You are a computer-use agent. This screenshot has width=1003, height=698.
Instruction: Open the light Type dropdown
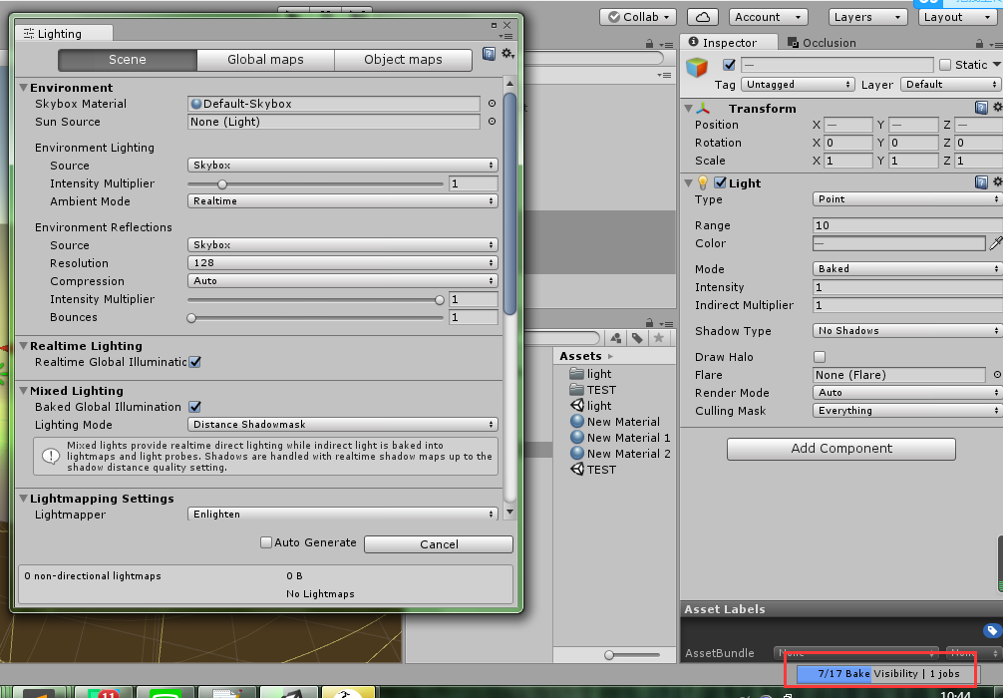(x=906, y=199)
